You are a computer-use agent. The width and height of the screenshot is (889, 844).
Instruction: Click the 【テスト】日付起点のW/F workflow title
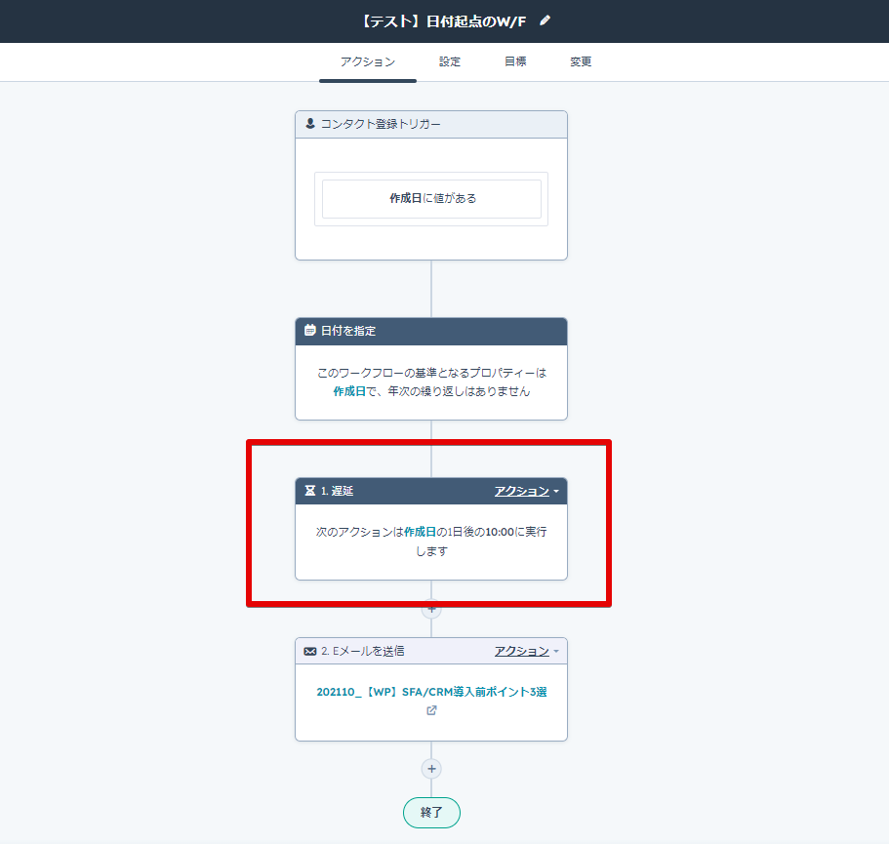tap(443, 21)
